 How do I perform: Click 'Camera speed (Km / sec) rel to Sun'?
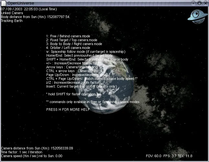click(x=32, y=156)
